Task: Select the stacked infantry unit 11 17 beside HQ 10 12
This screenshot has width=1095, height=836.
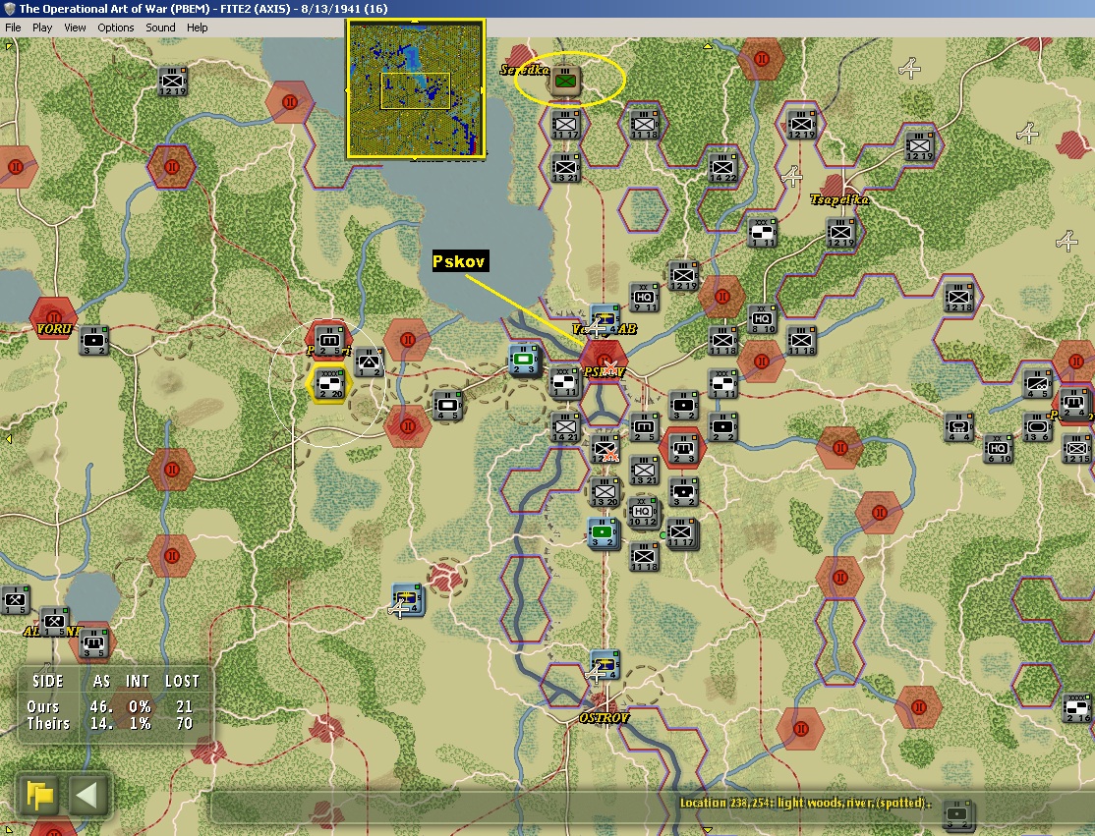Action: tap(682, 534)
